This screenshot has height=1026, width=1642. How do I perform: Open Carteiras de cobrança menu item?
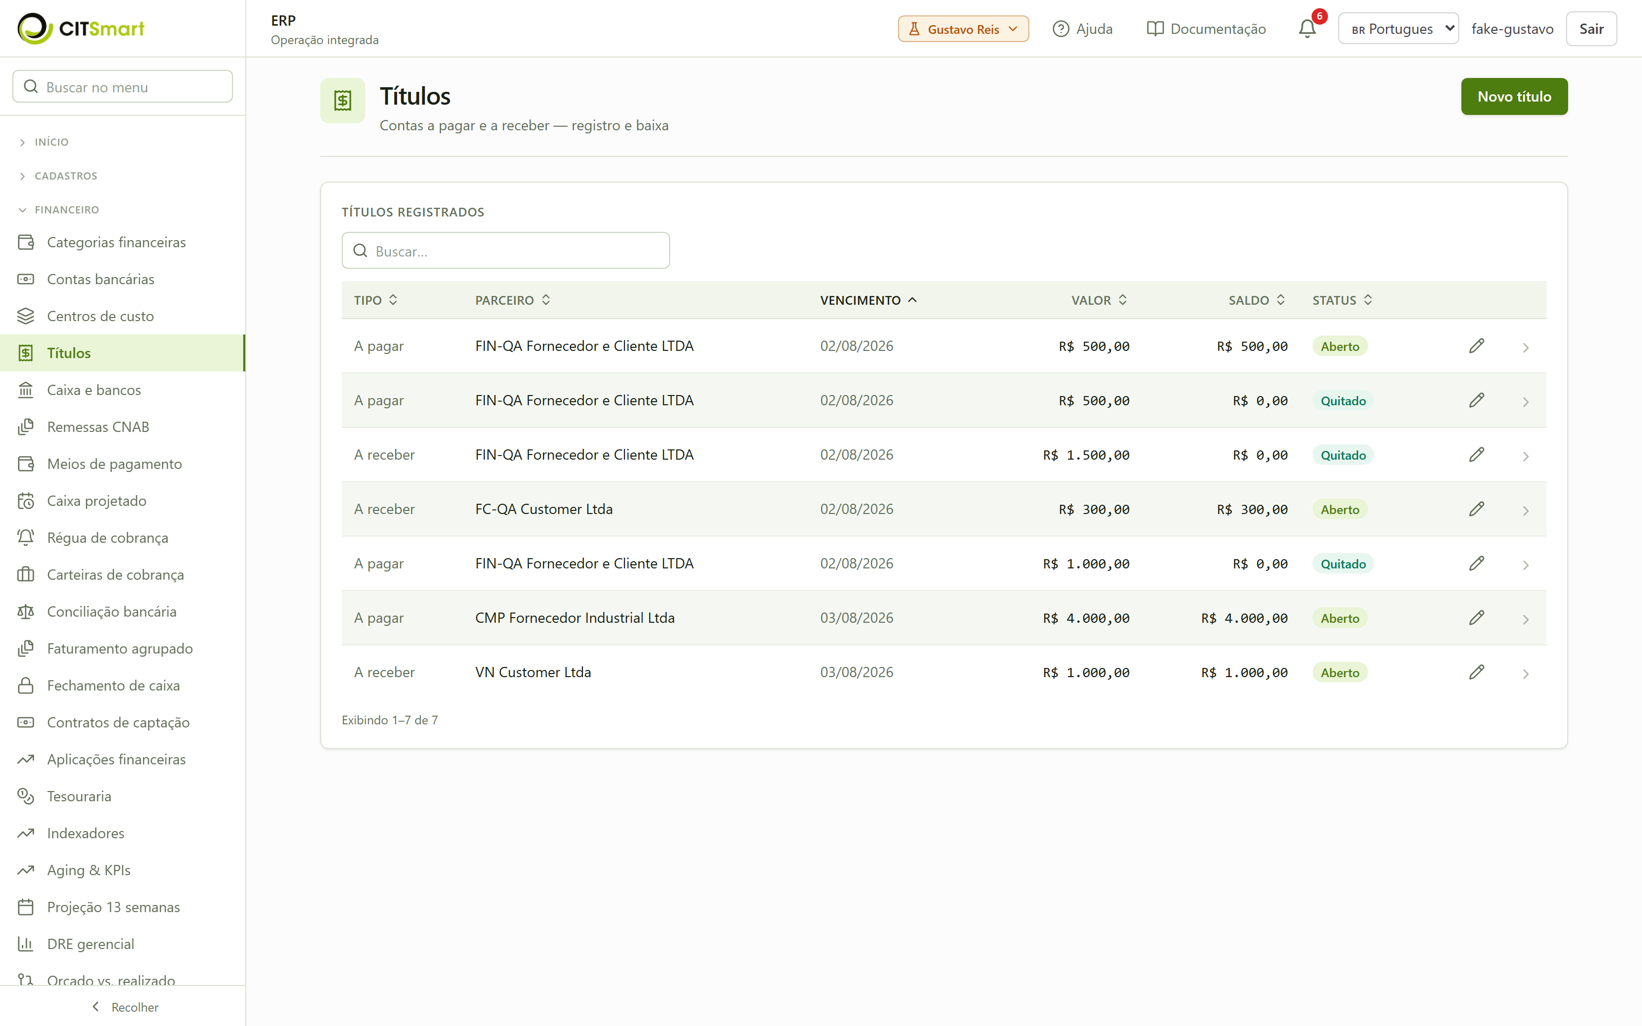(x=123, y=575)
